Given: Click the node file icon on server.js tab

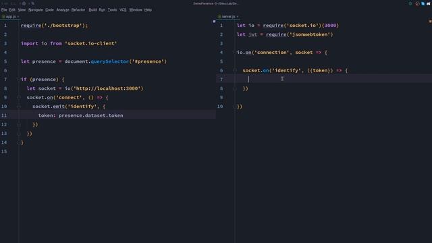Looking at the screenshot, I should tap(219, 17).
